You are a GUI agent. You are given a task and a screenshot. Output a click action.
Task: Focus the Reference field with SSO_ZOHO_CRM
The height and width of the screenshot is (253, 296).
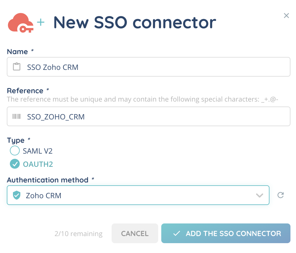[154, 116]
